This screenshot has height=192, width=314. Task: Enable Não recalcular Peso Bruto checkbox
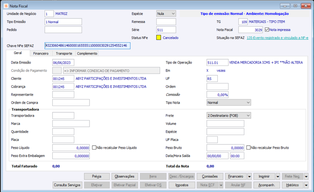click(248, 148)
